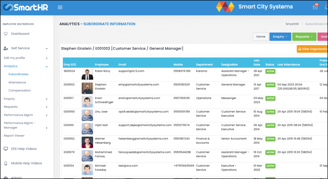Image resolution: width=328 pixels, height=179 pixels.
Task: Go to Dashboard in sidebar
Action: pos(20,34)
